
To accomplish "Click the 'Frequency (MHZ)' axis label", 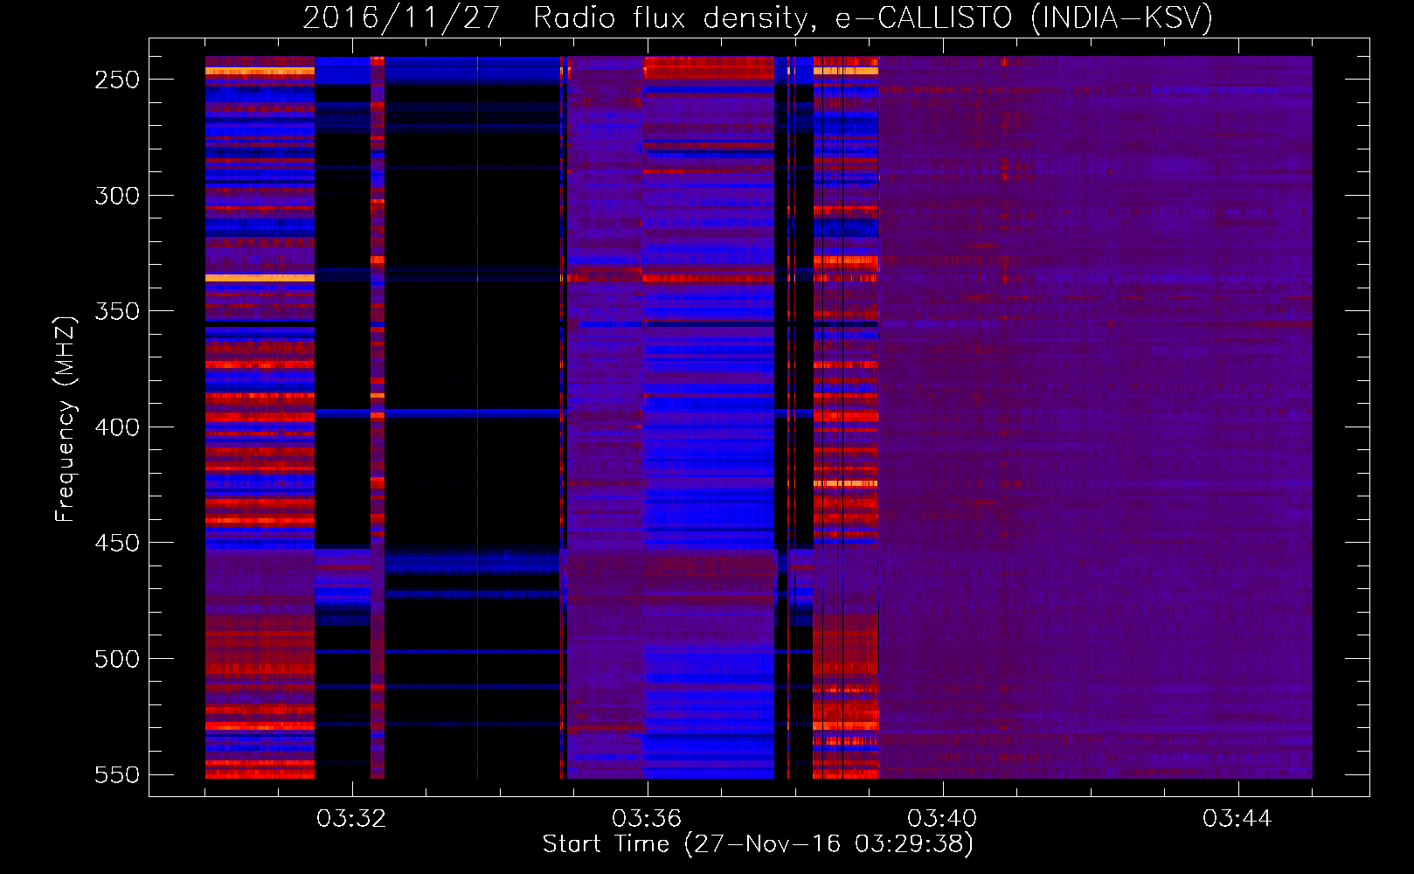I will pos(66,420).
